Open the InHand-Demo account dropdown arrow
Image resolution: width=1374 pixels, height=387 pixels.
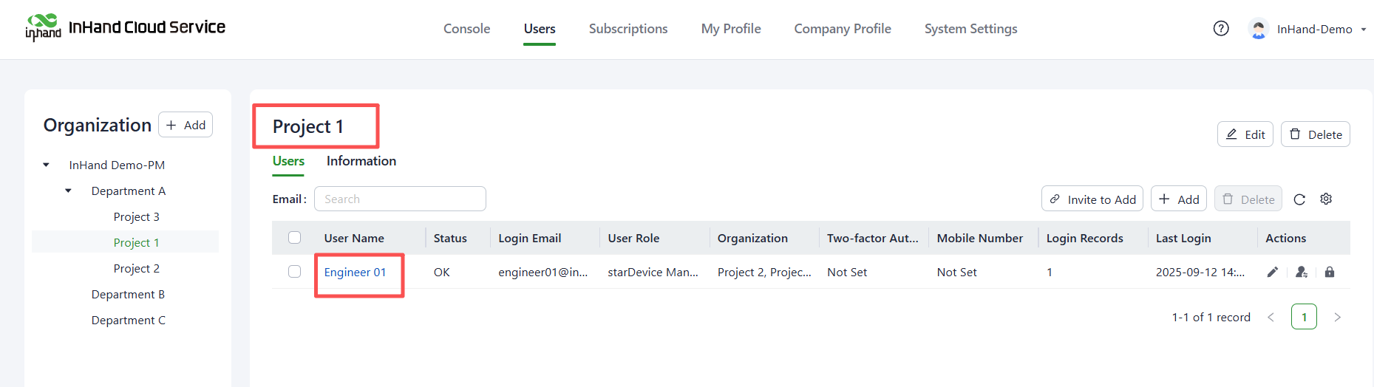1363,30
